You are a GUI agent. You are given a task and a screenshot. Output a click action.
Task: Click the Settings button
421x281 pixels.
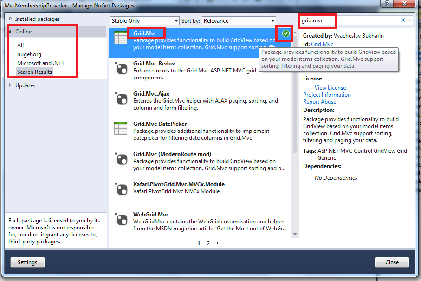click(x=27, y=262)
